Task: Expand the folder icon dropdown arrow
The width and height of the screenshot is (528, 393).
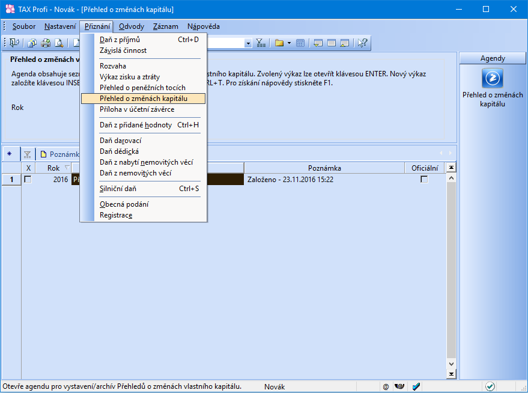Action: coord(289,43)
